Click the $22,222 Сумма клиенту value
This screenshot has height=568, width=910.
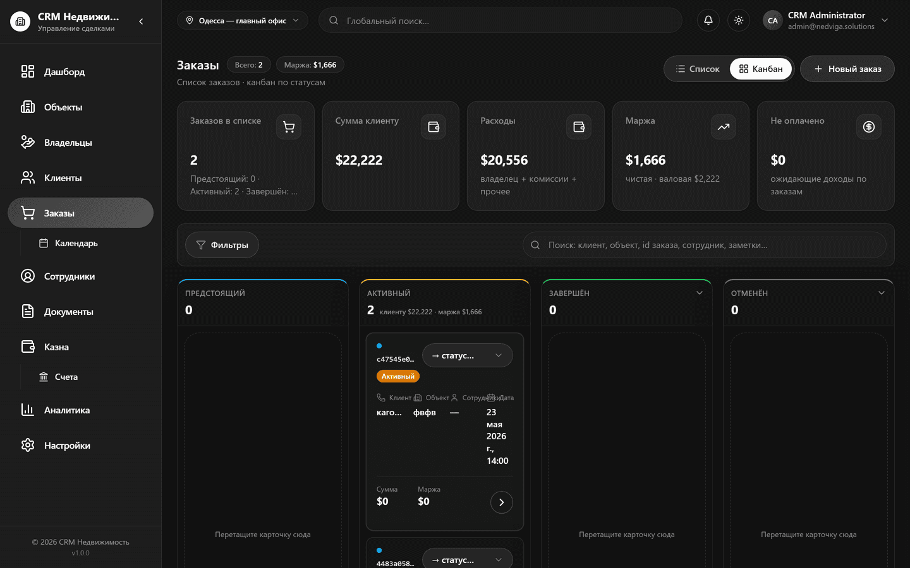[359, 160]
